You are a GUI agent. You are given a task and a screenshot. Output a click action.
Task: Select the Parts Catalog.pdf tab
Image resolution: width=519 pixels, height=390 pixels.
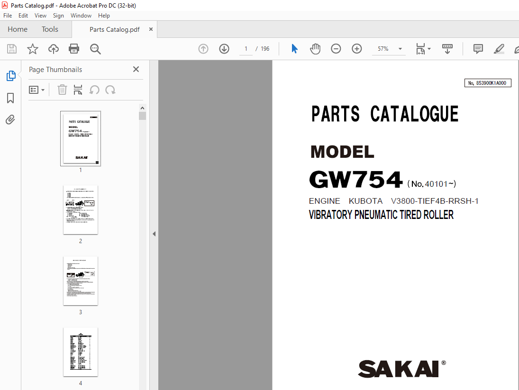pyautogui.click(x=115, y=29)
